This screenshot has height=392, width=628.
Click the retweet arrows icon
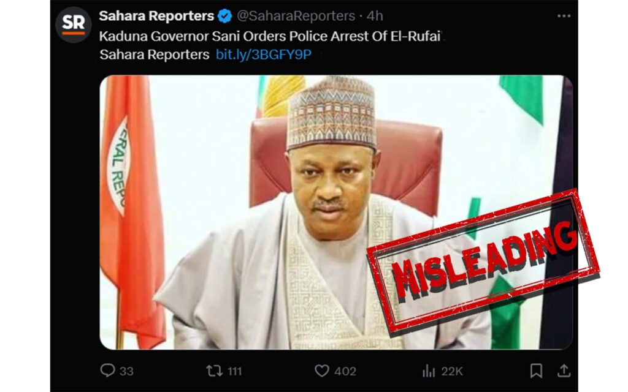(x=214, y=371)
